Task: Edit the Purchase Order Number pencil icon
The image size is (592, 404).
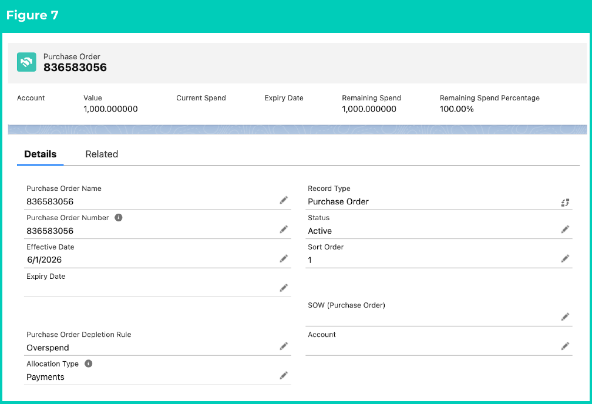Action: click(284, 229)
